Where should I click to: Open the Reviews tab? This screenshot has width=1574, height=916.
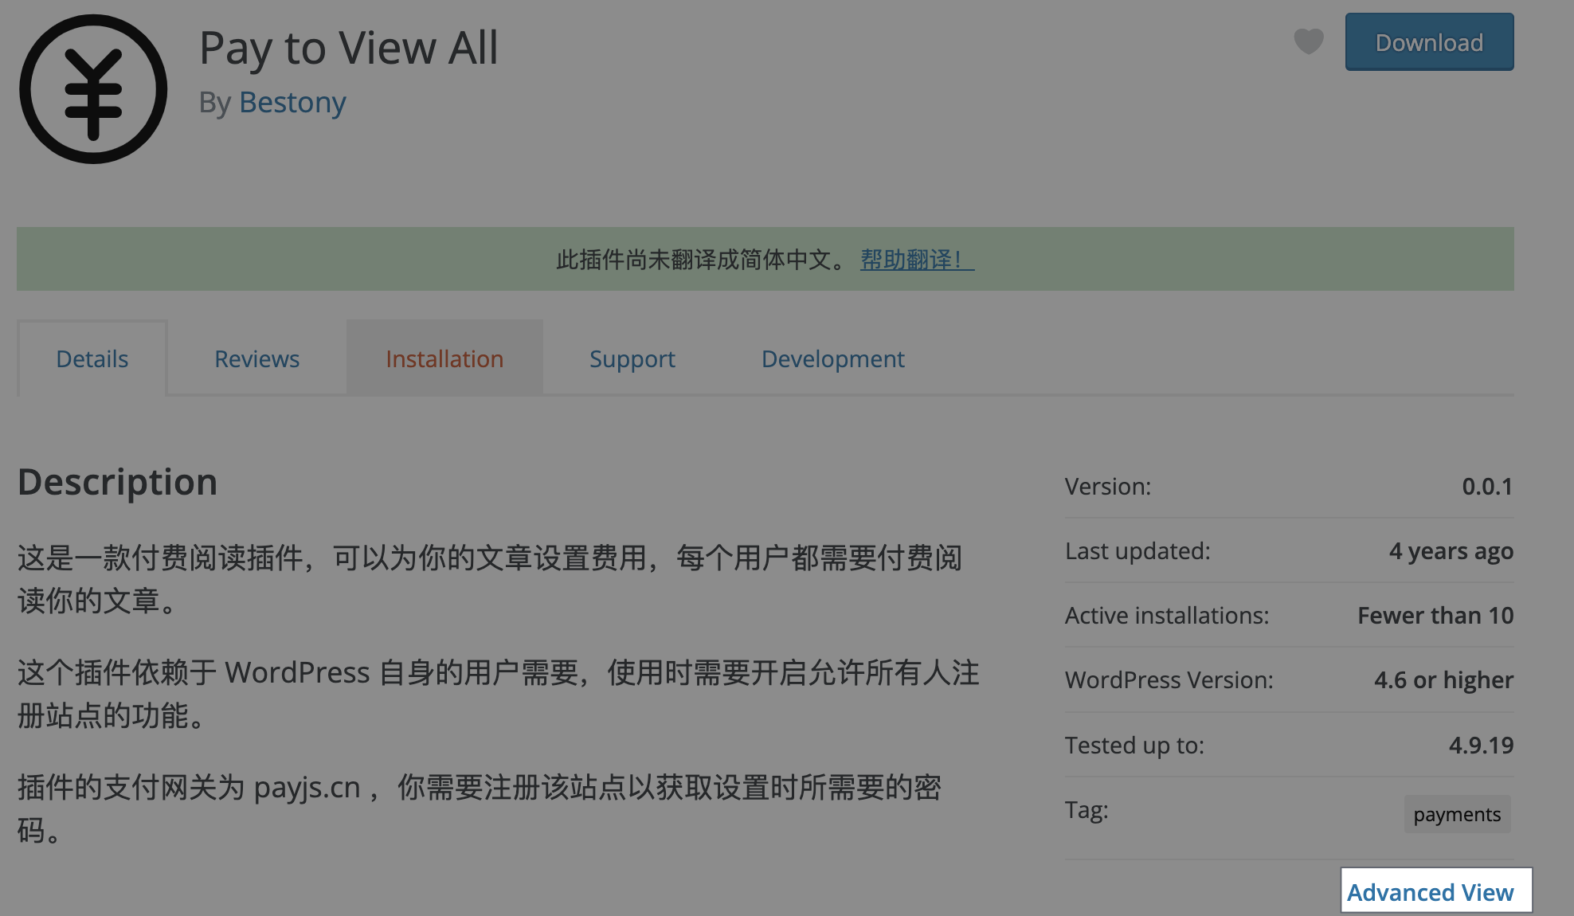pyautogui.click(x=256, y=359)
